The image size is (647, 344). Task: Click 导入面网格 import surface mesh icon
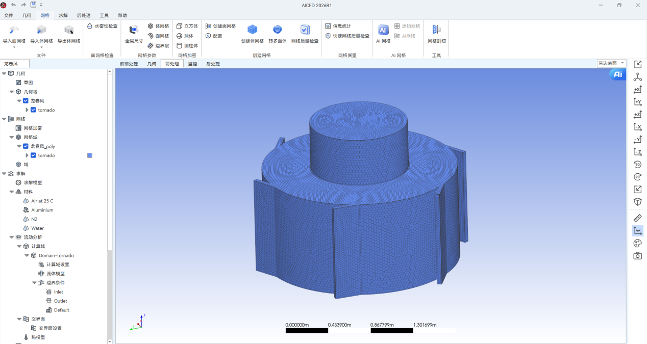point(14,30)
